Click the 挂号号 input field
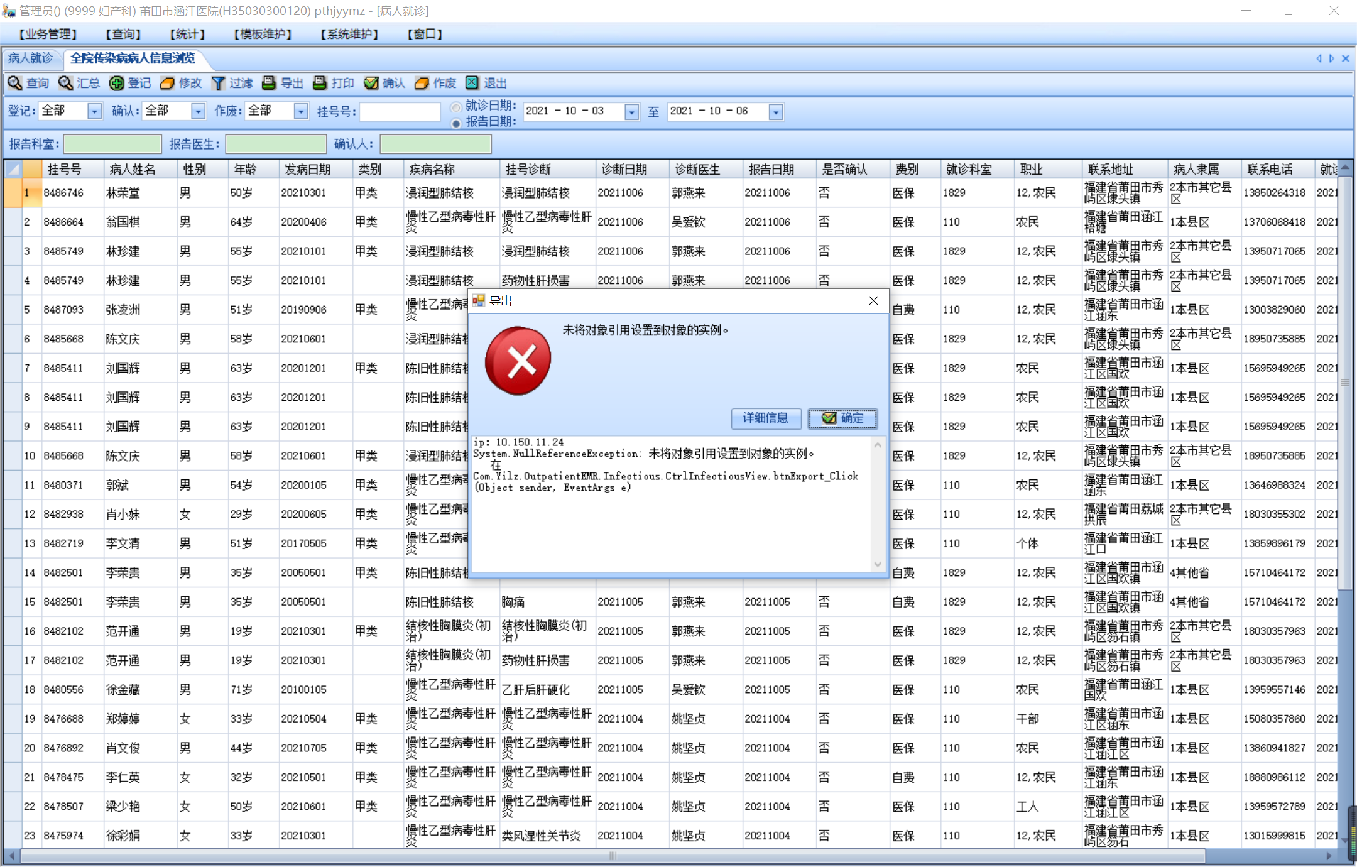The height and width of the screenshot is (867, 1357). tap(400, 112)
